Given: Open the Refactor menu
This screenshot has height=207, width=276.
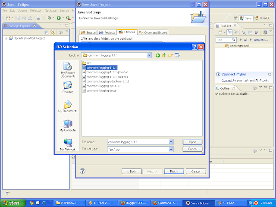Looking at the screenshot, I should tap(36, 10).
